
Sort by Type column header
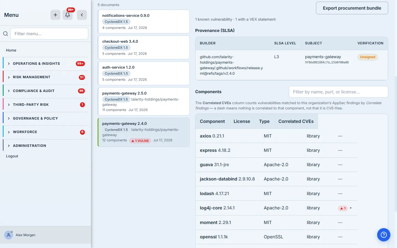coord(264,121)
